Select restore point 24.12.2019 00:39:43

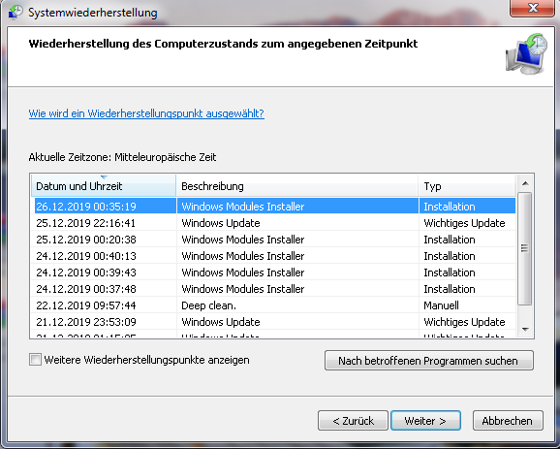pos(273,273)
